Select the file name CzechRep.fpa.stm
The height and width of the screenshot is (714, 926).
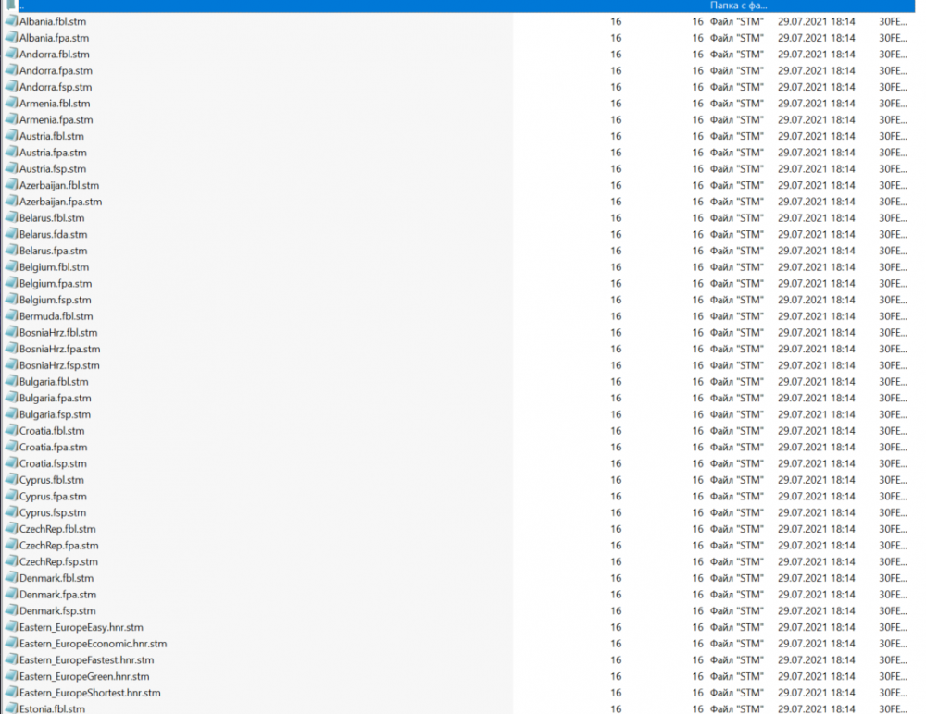59,546
